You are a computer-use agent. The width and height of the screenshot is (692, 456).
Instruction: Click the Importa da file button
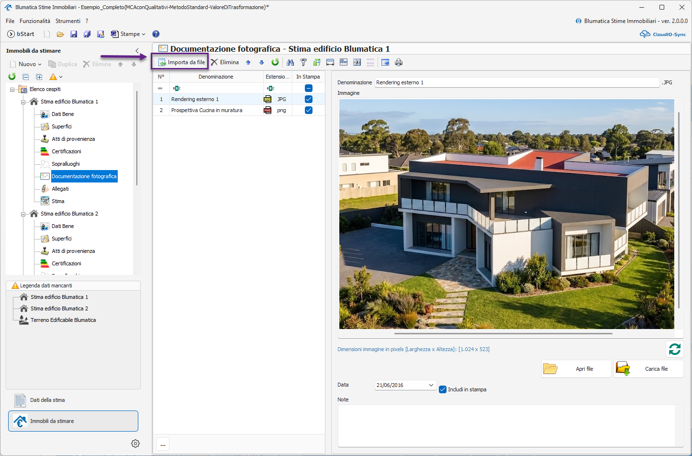pyautogui.click(x=181, y=62)
